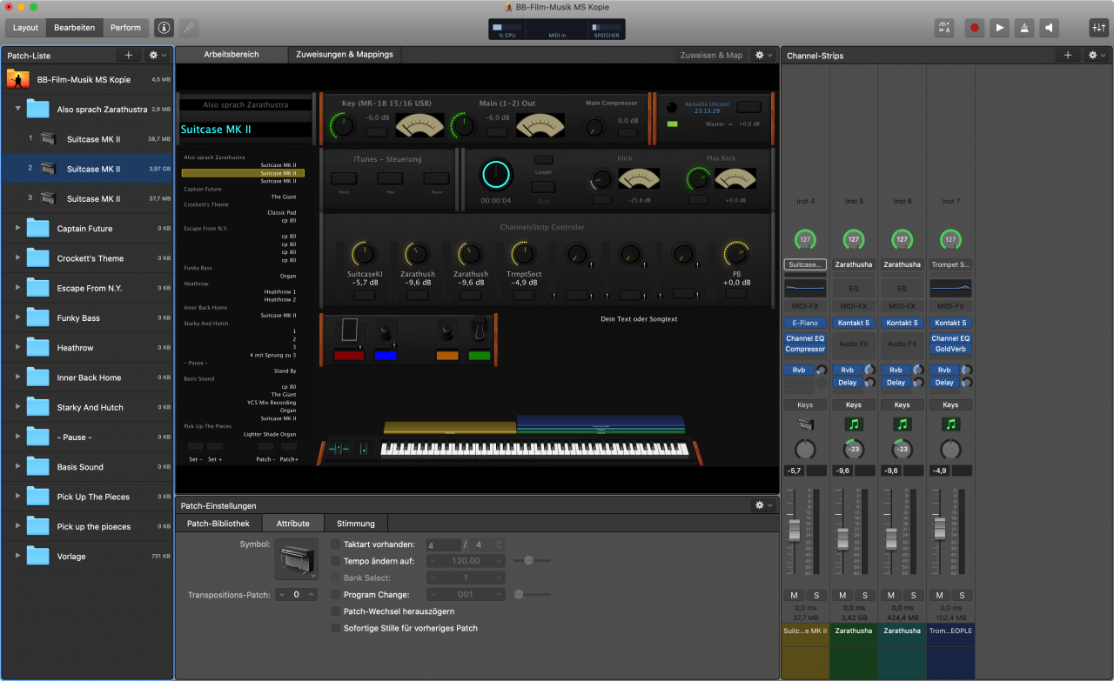This screenshot has width=1114, height=681.
Task: Solo the Inst 7 channel strip
Action: coord(963,595)
